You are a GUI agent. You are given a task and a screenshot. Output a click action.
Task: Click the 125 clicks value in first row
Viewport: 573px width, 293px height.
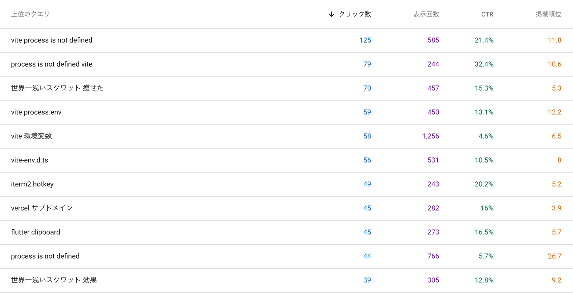[x=365, y=40]
